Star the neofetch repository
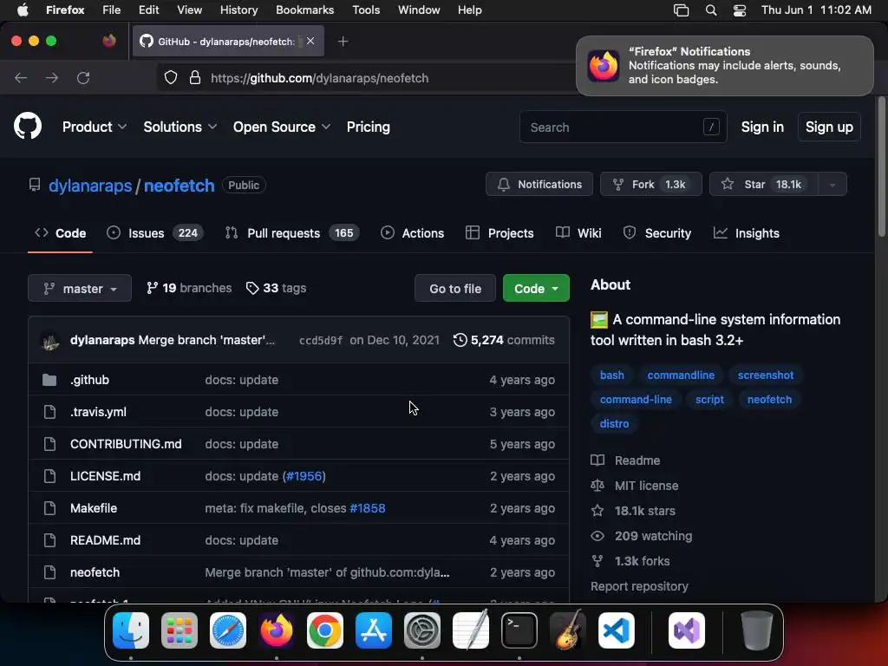This screenshot has width=888, height=666. point(763,185)
